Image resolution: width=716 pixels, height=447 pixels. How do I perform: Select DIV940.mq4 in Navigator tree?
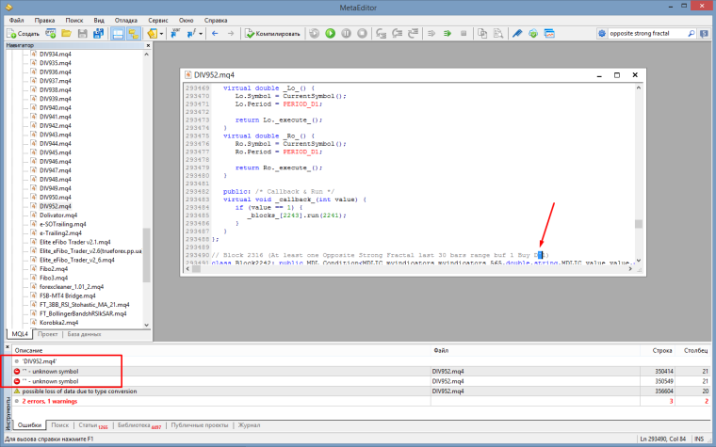[x=56, y=107]
